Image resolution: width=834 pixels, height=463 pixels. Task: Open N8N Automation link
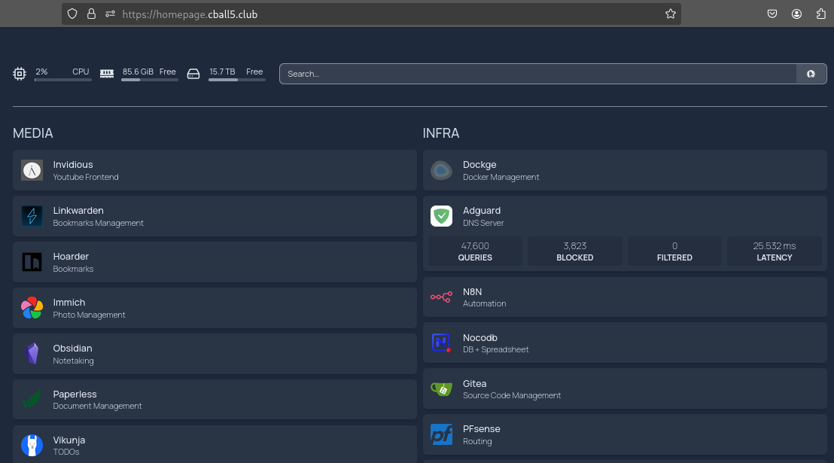pos(625,297)
